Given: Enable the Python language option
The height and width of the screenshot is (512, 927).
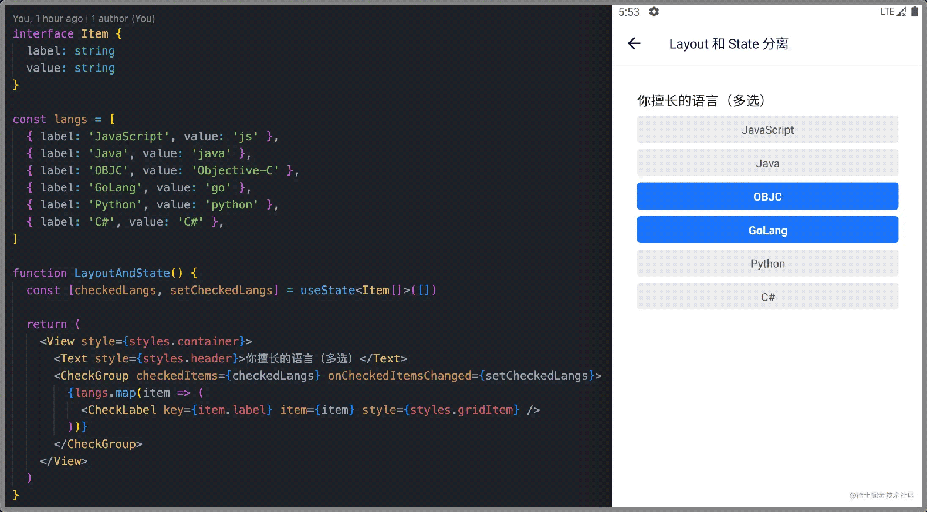Looking at the screenshot, I should point(767,264).
